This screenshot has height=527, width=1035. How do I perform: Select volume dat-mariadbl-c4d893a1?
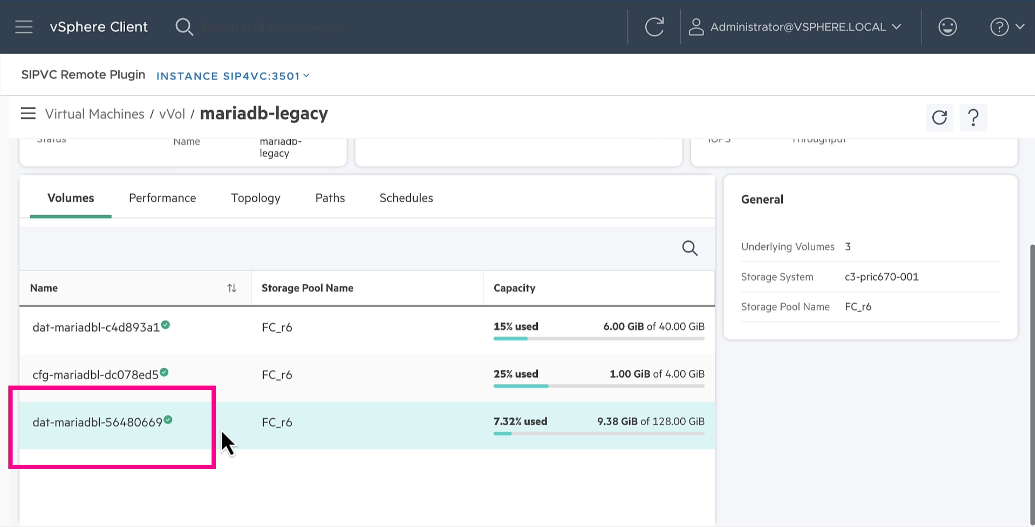pyautogui.click(x=96, y=328)
